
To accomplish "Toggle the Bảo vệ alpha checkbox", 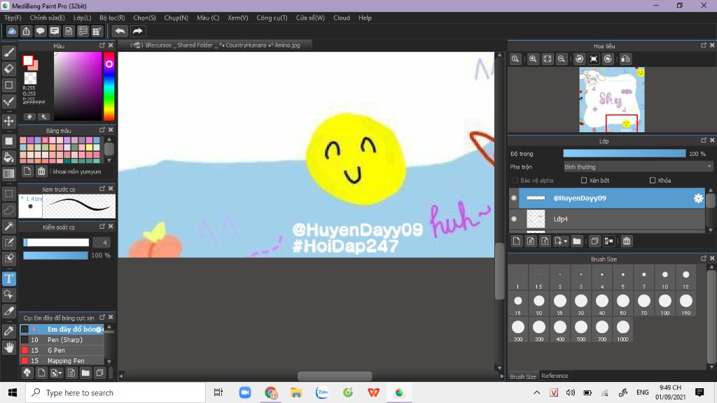I will point(515,181).
